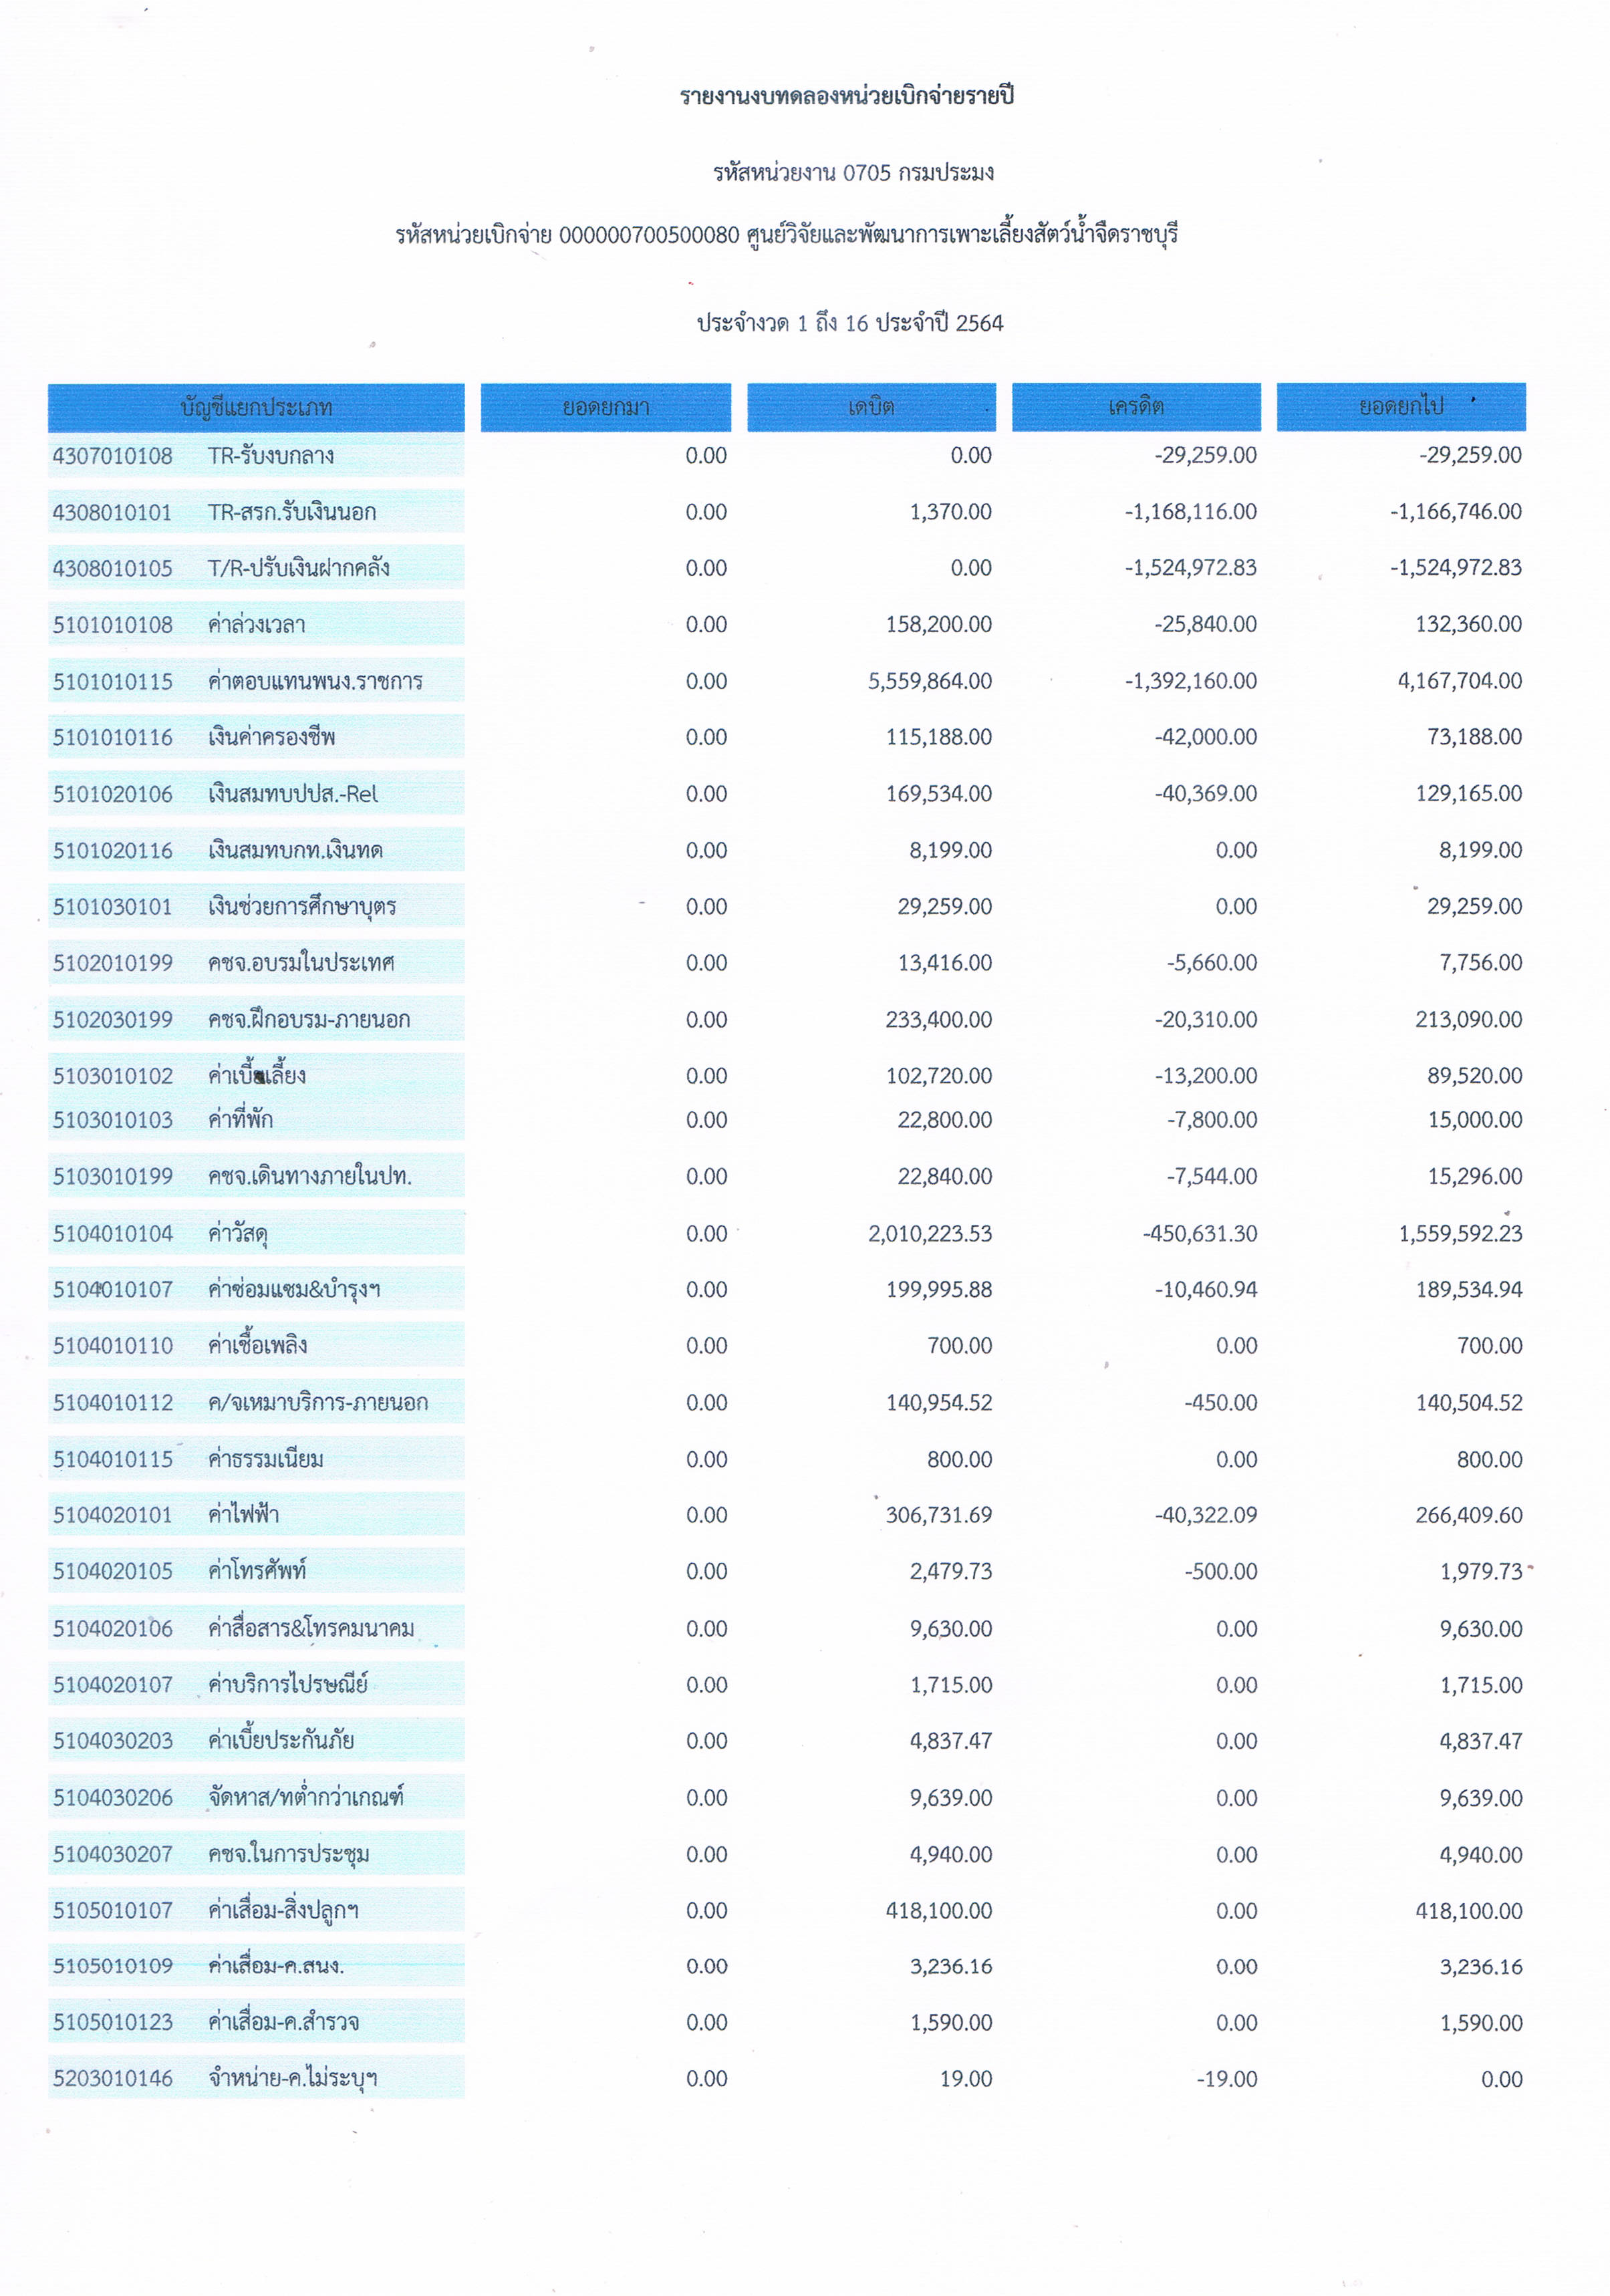Viewport: 1610px width, 2296px height.
Task: Select account row 4307010108 TR-รับงบกลาง
Action: [256, 456]
